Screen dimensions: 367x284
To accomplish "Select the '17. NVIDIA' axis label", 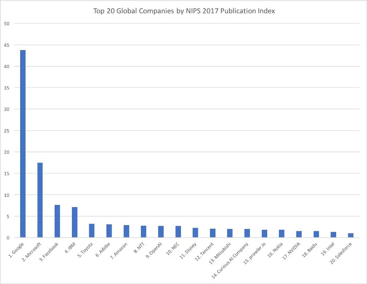I will (292, 251).
